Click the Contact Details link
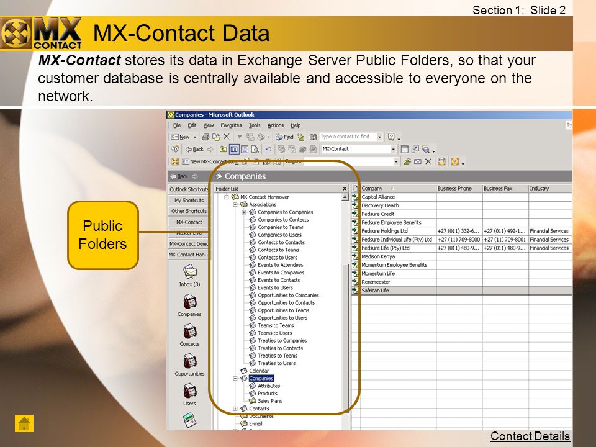Viewport: 596px width, 447px height. click(530, 436)
